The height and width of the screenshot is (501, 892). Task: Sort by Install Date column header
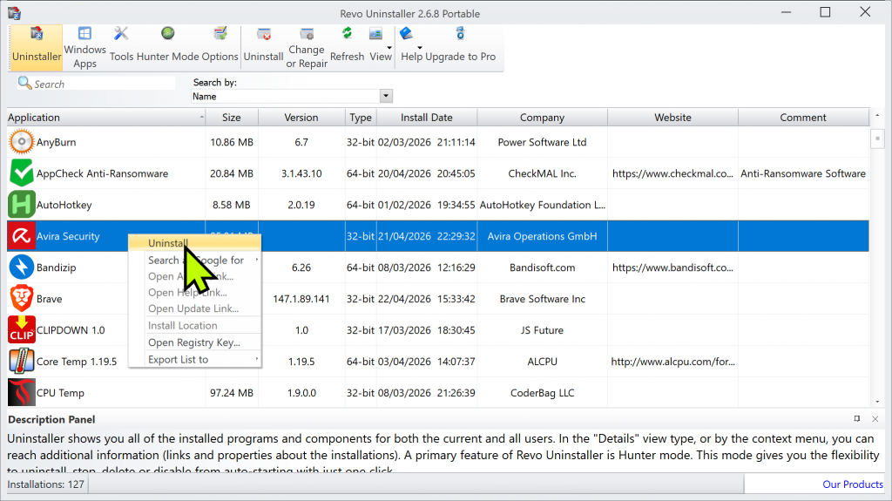coord(427,118)
